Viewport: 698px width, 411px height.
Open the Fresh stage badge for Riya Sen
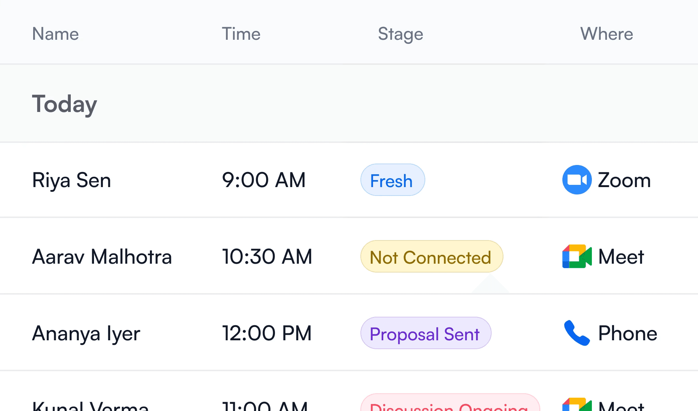[x=392, y=180]
